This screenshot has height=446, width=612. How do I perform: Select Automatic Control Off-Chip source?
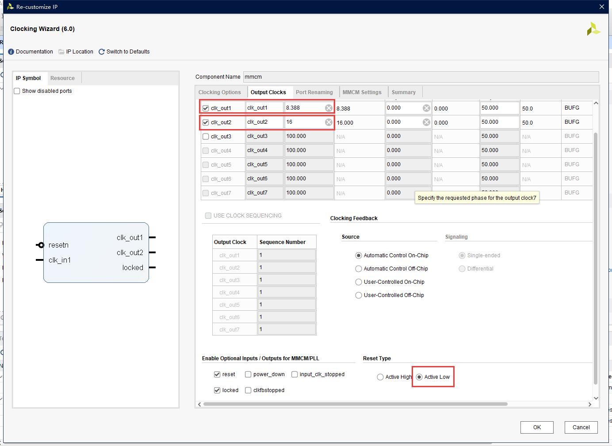(x=359, y=269)
